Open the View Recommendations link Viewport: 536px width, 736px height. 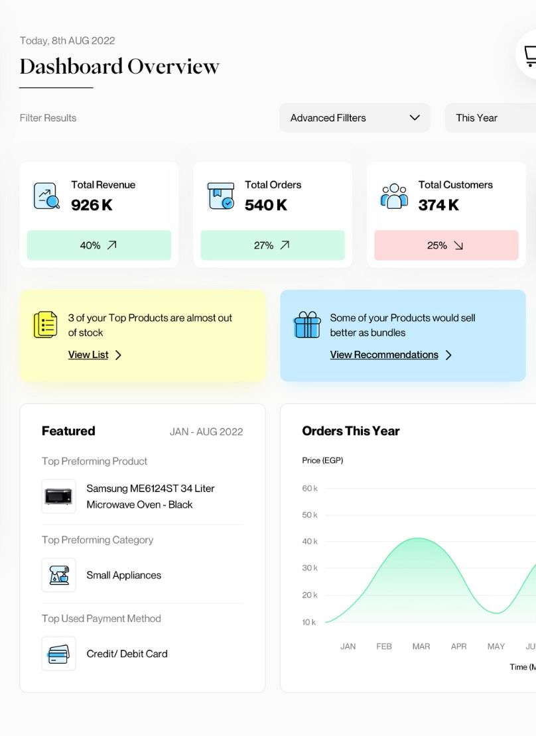click(x=384, y=355)
